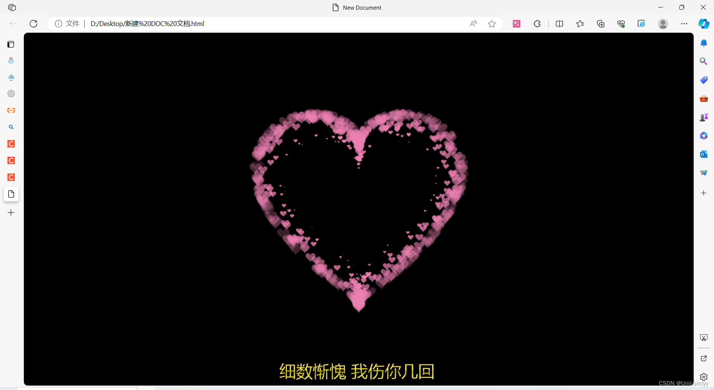714x390 pixels.
Task: Open the Games panel in the sidebar
Action: click(704, 117)
